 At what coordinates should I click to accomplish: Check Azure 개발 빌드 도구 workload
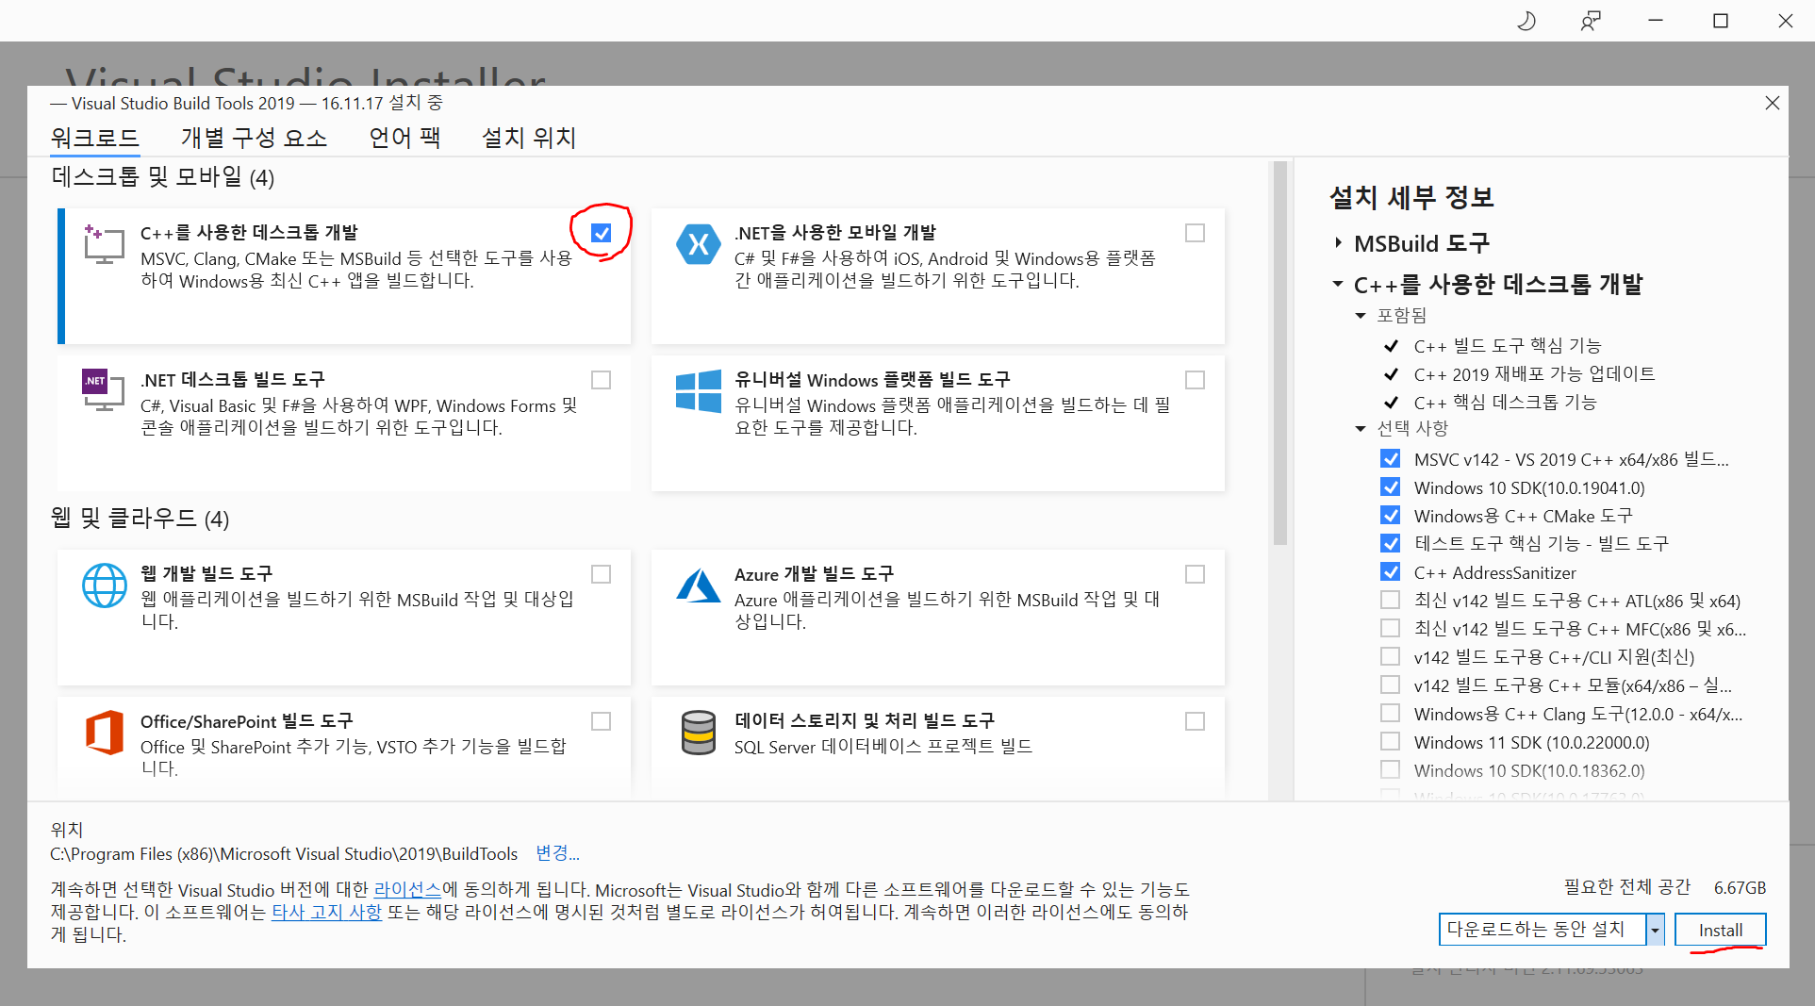click(1195, 574)
